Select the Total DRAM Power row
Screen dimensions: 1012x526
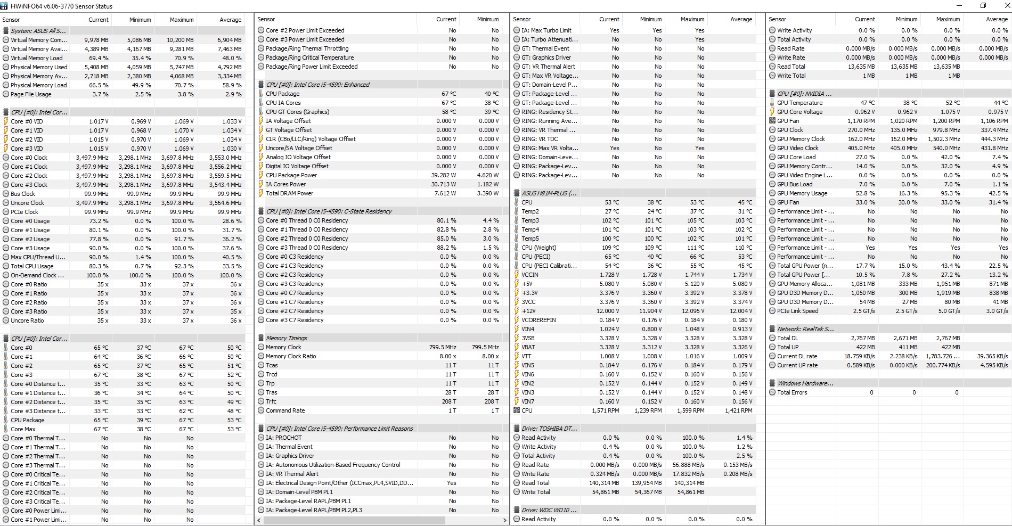(x=381, y=193)
